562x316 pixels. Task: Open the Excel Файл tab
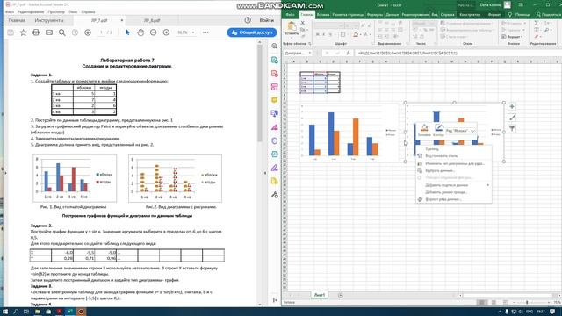(x=291, y=15)
